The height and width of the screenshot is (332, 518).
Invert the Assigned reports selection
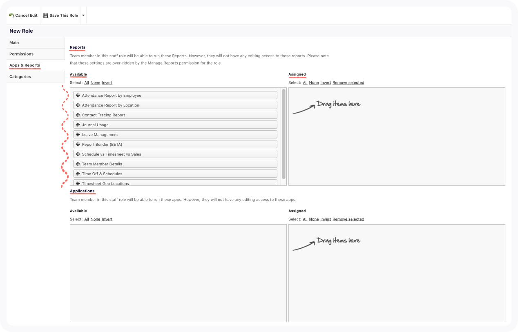[326, 82]
